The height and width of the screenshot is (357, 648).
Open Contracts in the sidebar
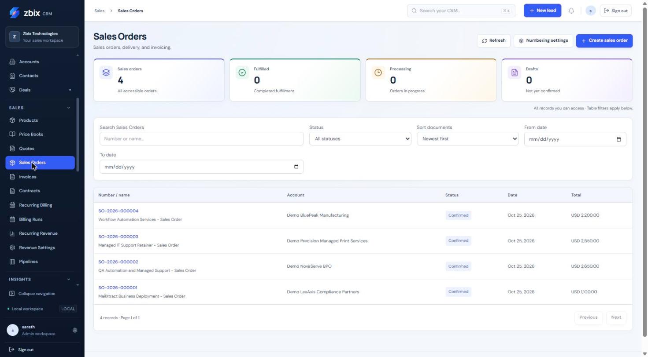pyautogui.click(x=40, y=191)
